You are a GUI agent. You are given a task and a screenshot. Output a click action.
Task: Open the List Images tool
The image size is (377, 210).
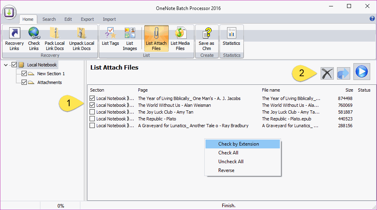[130, 39]
